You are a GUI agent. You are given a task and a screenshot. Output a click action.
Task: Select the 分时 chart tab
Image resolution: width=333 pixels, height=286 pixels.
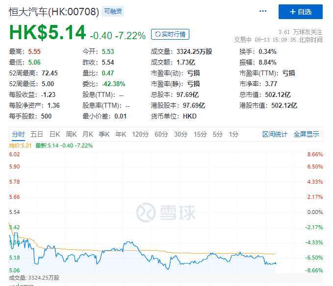pos(18,134)
